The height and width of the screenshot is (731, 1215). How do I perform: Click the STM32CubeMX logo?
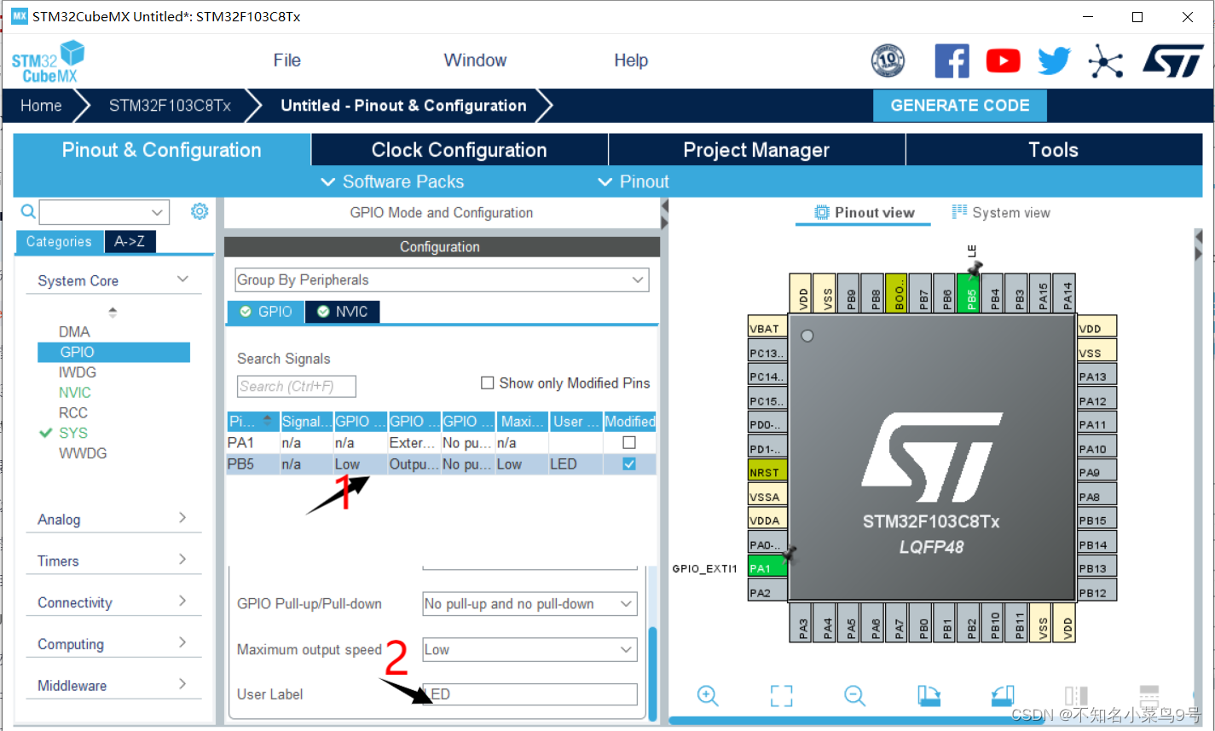pyautogui.click(x=49, y=62)
